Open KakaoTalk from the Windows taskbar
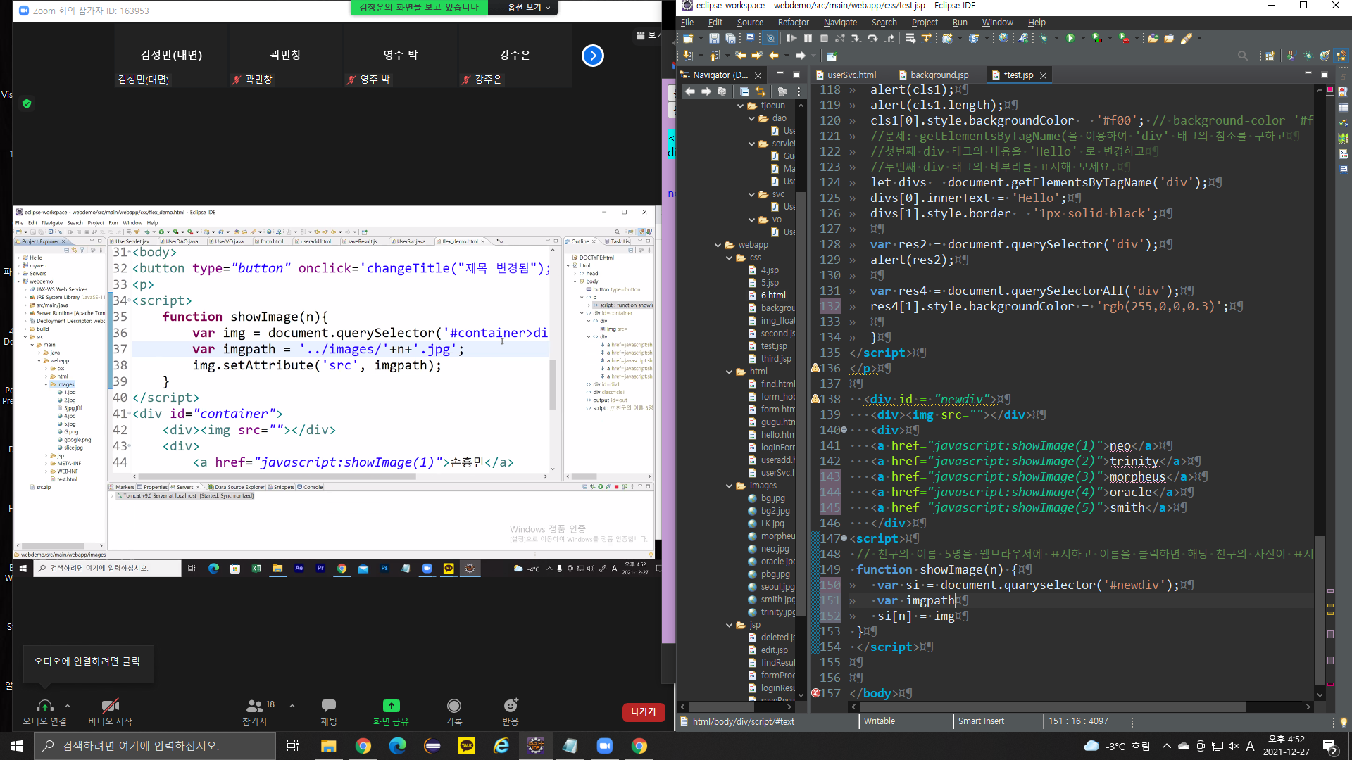The width and height of the screenshot is (1352, 760). 466,746
